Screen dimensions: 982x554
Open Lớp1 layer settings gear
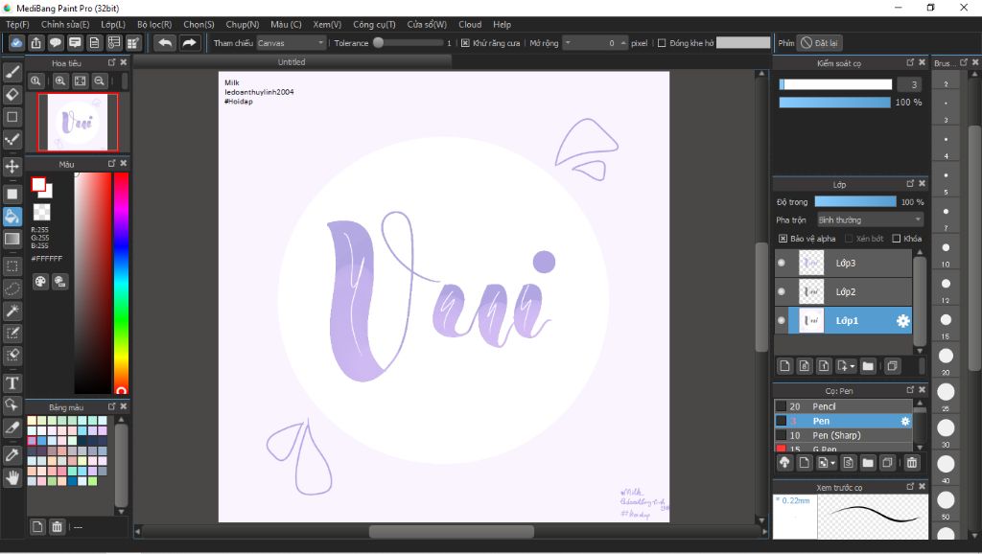[902, 320]
